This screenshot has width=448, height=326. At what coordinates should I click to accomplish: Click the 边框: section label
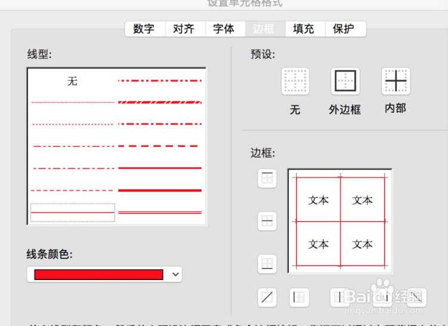point(263,153)
